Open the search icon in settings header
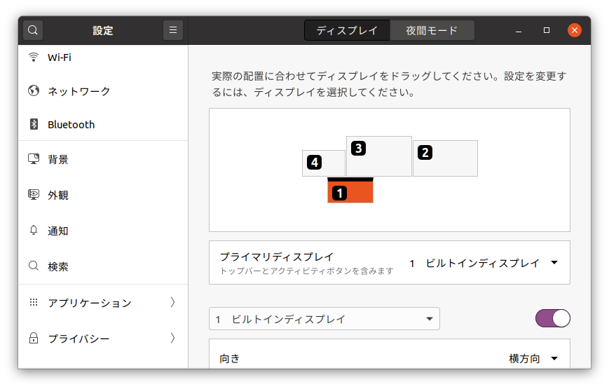 click(x=33, y=30)
